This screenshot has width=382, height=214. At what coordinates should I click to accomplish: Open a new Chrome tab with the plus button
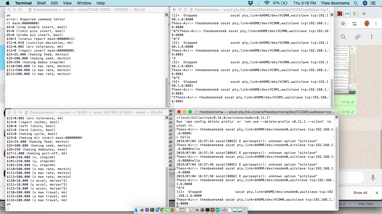pos(364,14)
